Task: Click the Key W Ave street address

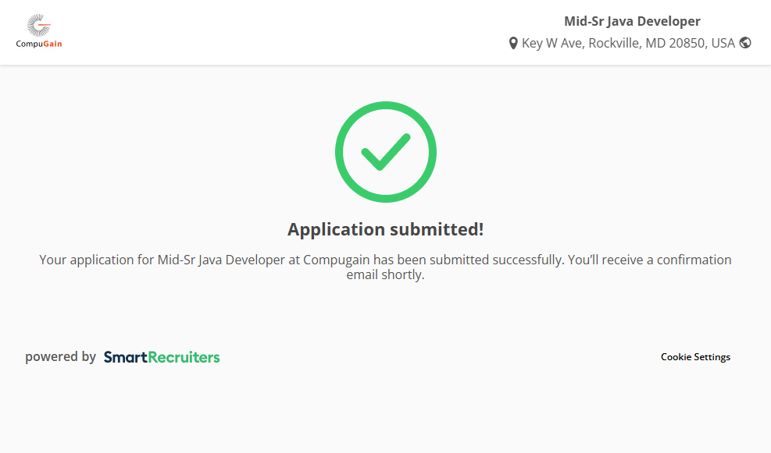Action: point(552,44)
